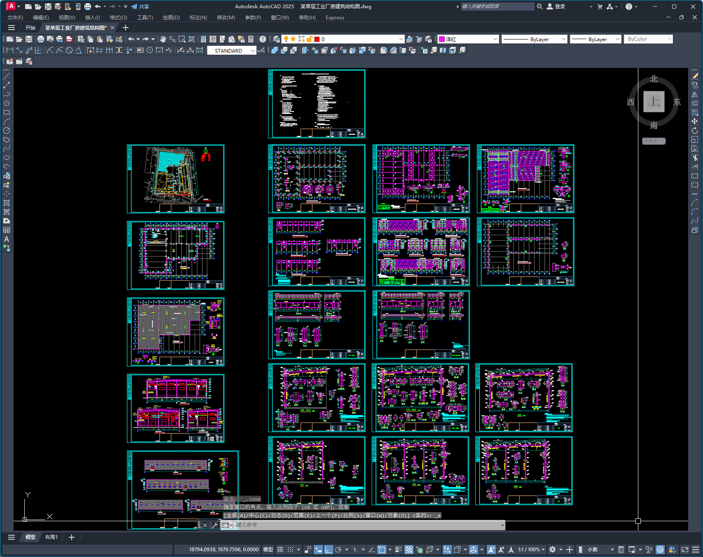
Task: Click the Move tool in right toolbar
Action: [x=695, y=121]
